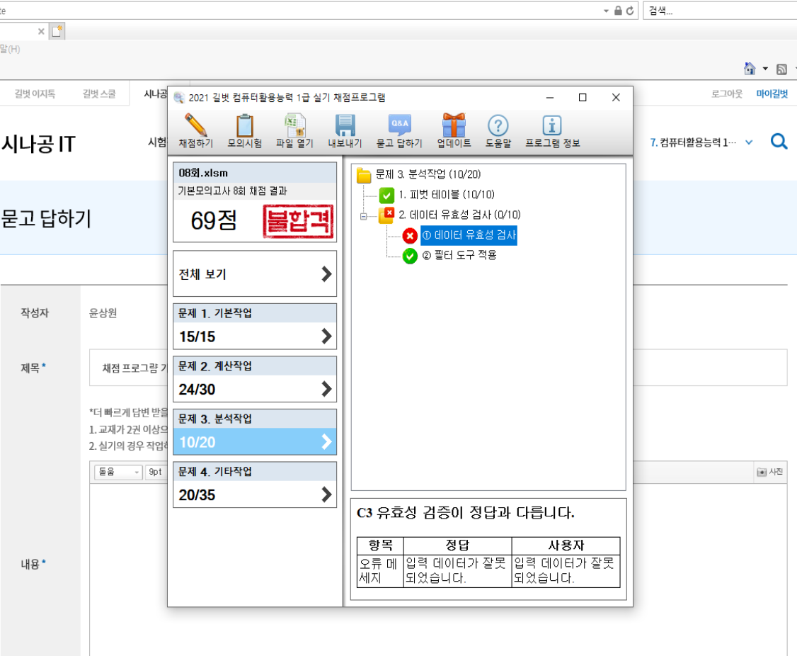This screenshot has height=656, width=797.
Task: Select 필터 도구 적용 tree item
Action: [x=459, y=256]
